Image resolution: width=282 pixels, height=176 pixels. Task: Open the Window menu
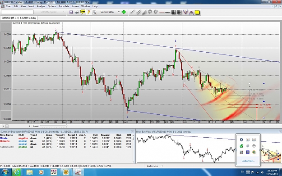coord(85,6)
